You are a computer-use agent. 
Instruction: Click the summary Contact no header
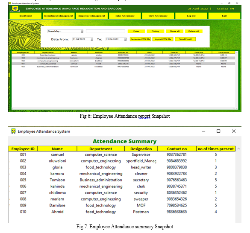[x=176, y=149]
